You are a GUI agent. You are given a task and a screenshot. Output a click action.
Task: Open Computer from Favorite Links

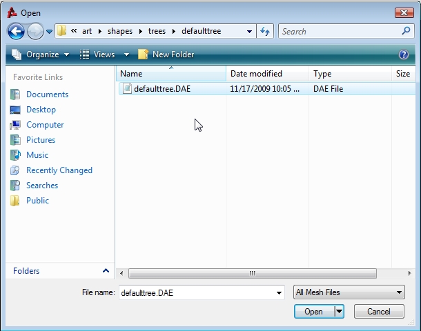coord(45,125)
